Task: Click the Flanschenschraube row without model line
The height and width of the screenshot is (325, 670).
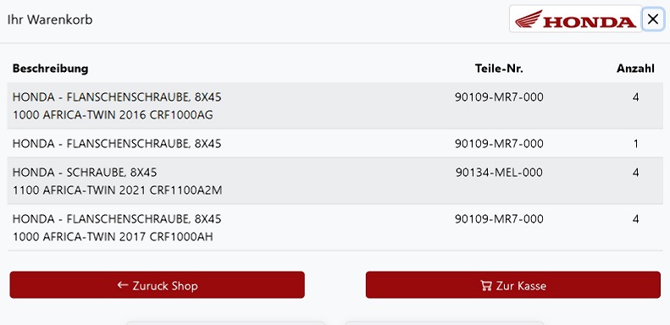Action: 335,144
